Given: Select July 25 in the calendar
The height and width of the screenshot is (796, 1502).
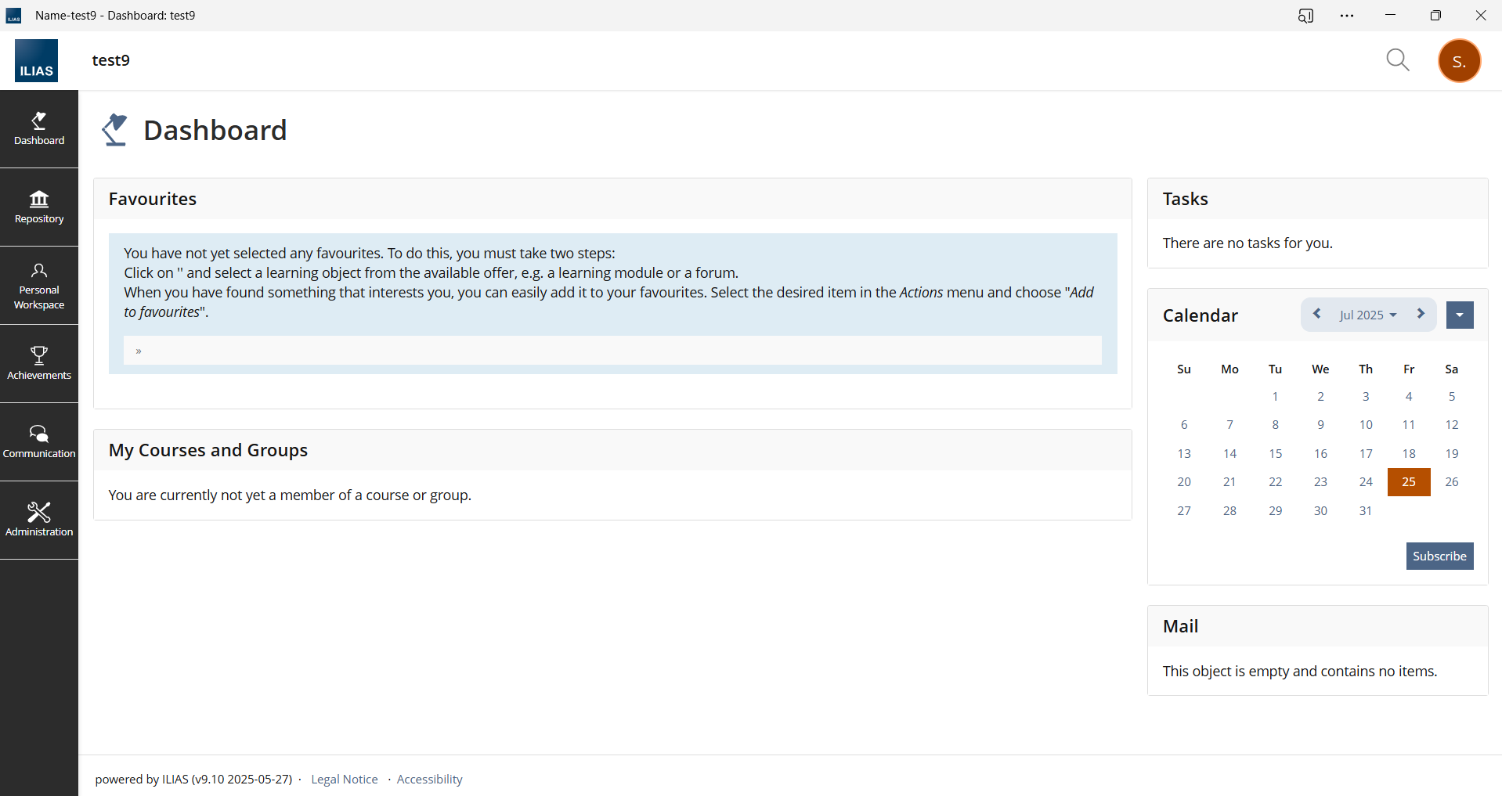Looking at the screenshot, I should (x=1408, y=482).
